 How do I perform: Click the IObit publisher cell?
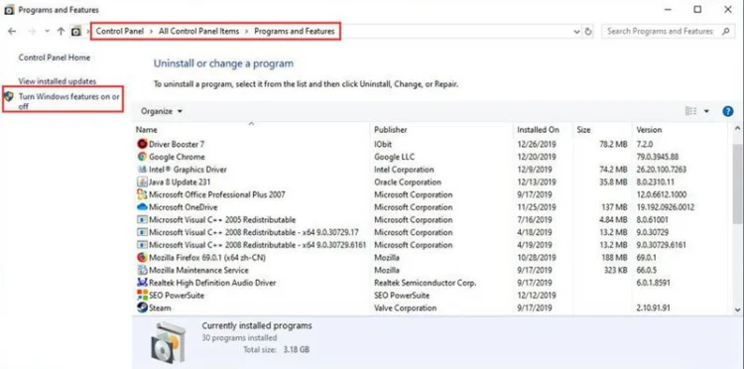[x=383, y=144]
